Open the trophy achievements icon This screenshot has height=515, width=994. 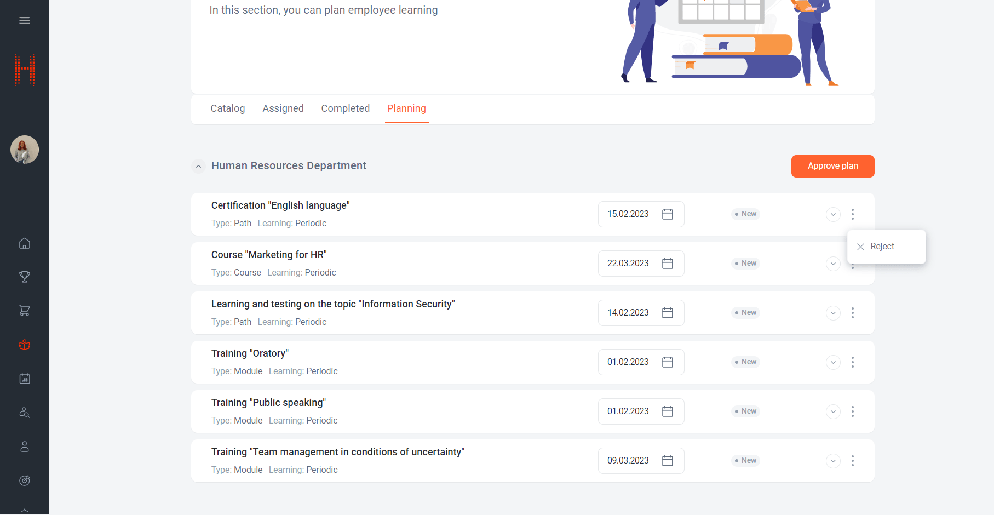coord(25,277)
